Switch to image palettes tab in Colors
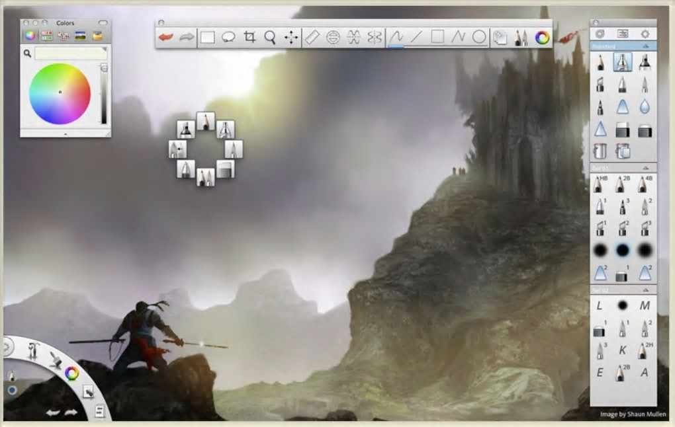This screenshot has height=427, width=675. (81, 36)
